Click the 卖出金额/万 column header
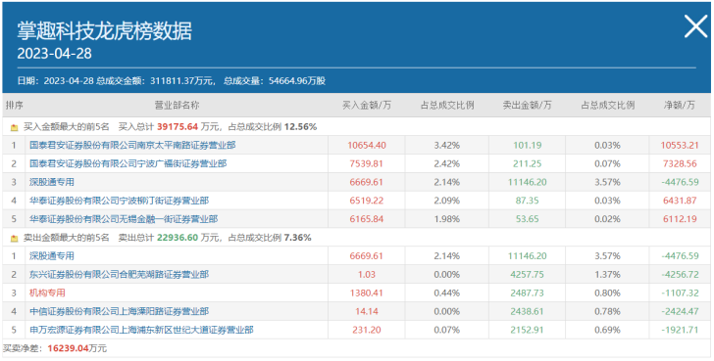 527,106
